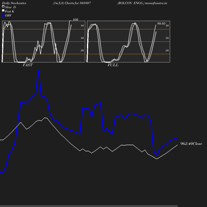Click the '90.05' value on FULL chart
The width and height of the screenshot is (207, 207).
(x=161, y=24)
